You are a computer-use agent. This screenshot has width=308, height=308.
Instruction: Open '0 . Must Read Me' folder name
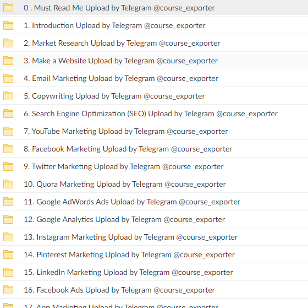click(x=119, y=8)
